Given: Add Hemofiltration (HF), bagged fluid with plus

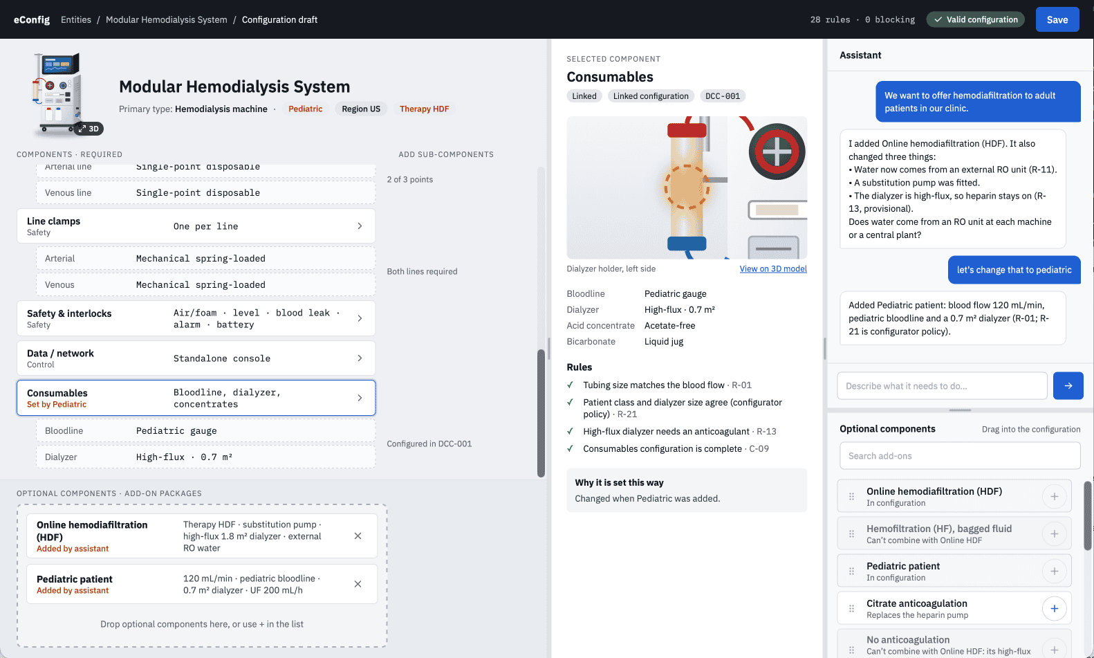Looking at the screenshot, I should point(1054,533).
